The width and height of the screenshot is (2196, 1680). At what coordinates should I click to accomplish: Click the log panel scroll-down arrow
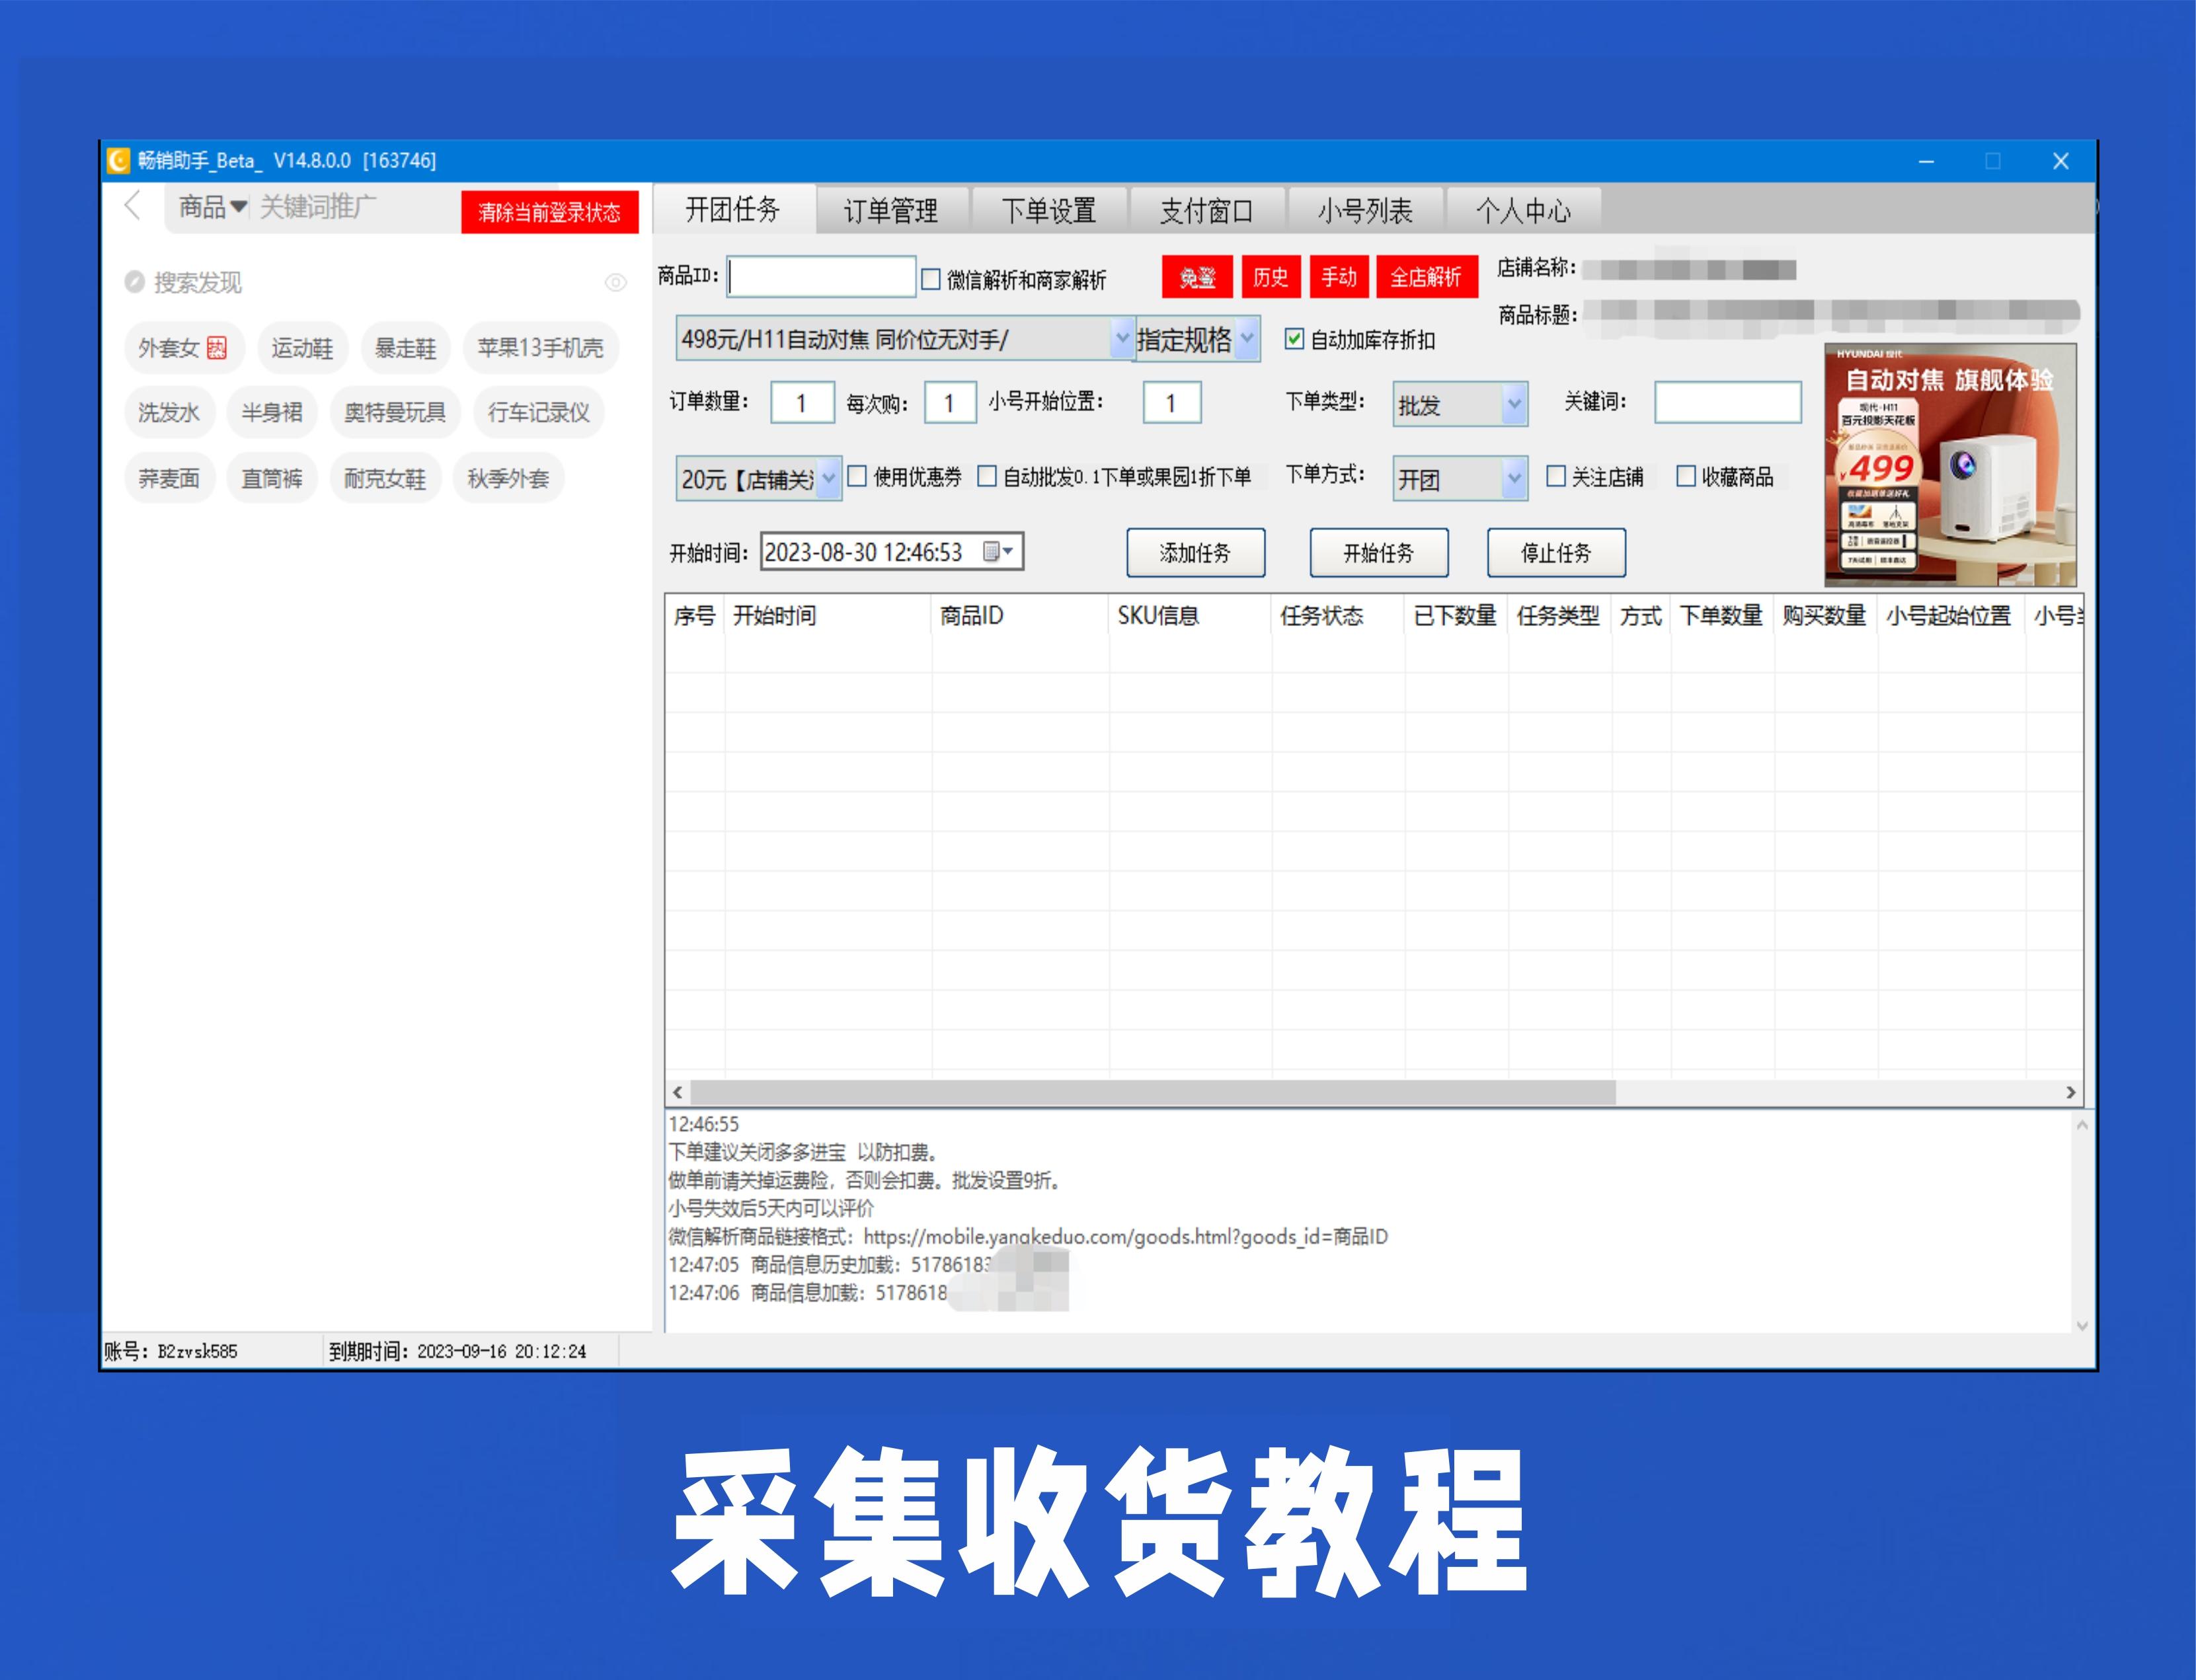point(2081,1325)
